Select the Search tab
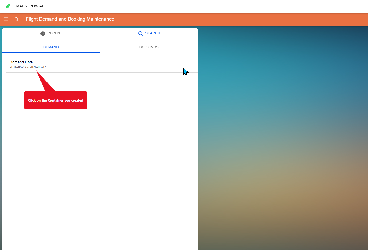 [149, 33]
